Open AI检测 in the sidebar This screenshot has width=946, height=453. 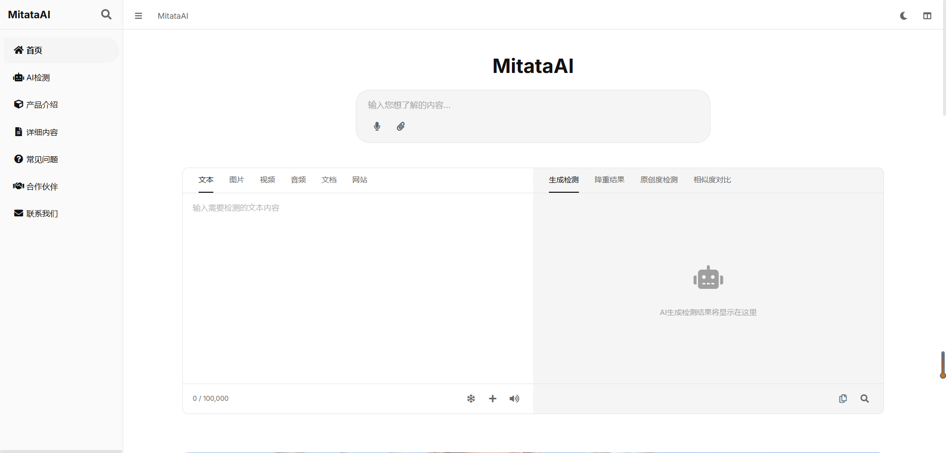coord(62,77)
